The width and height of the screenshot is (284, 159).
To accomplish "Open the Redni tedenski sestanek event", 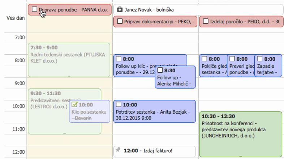I will [x=69, y=58].
